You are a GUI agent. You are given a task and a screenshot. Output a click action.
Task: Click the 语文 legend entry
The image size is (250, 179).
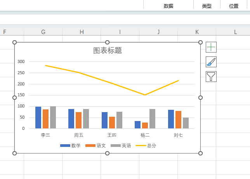pyautogui.click(x=95, y=145)
